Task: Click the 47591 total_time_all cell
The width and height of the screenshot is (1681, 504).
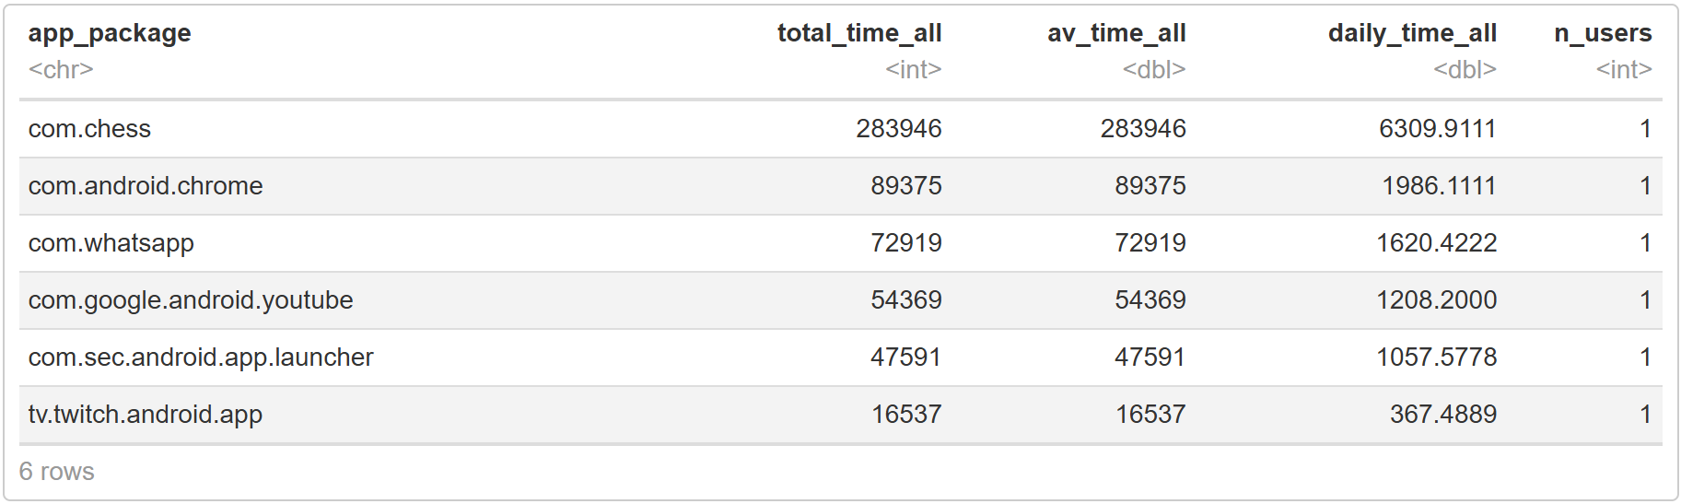Action: (x=905, y=357)
